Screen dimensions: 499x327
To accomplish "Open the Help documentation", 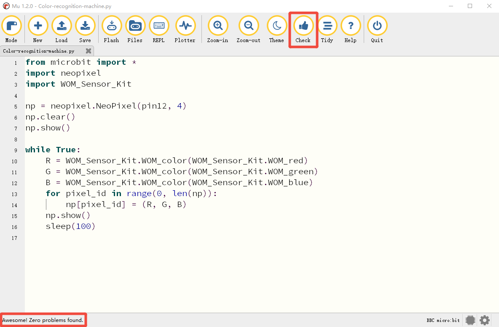I will (350, 29).
